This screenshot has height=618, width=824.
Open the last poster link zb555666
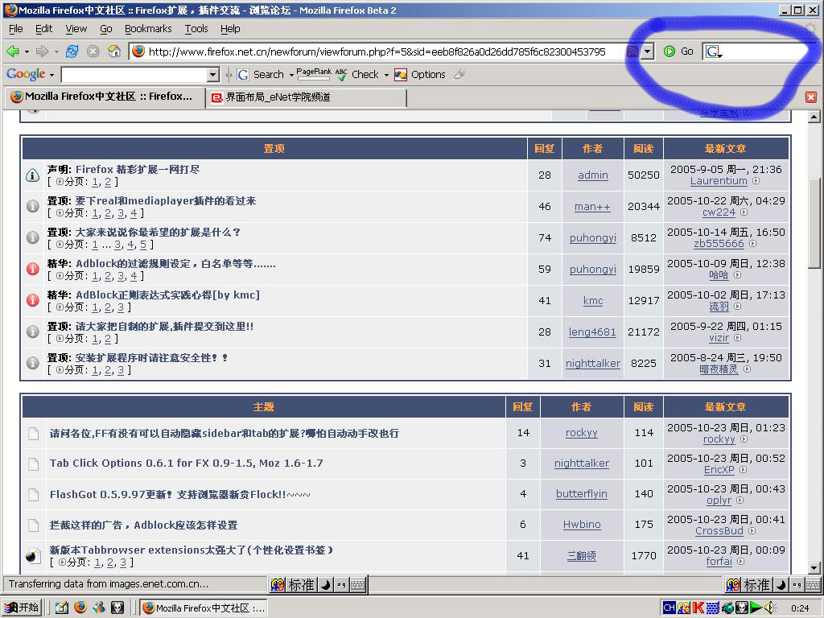(719, 244)
